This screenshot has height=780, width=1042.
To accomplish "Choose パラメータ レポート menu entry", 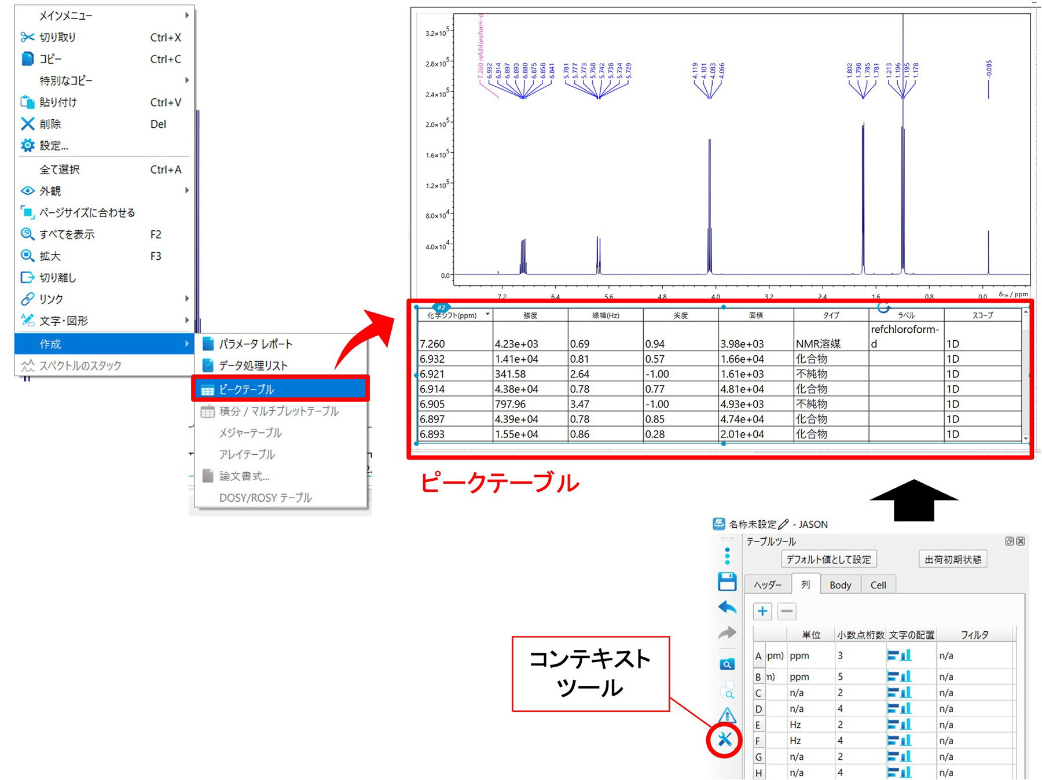I will [255, 344].
